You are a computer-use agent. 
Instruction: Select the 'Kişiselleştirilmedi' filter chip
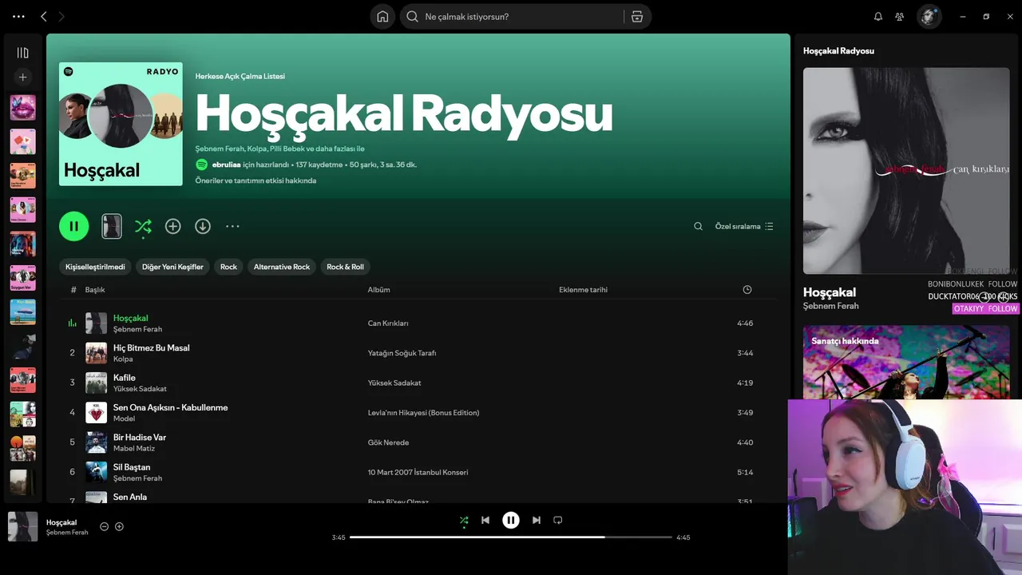point(95,267)
